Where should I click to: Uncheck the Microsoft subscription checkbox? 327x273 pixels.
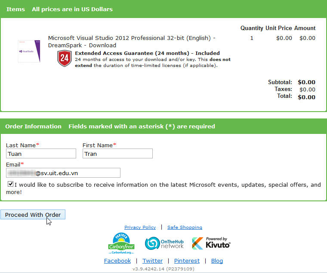click(x=10, y=184)
